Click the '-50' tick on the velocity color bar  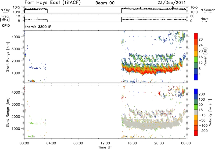pyautogui.click(x=202, y=120)
